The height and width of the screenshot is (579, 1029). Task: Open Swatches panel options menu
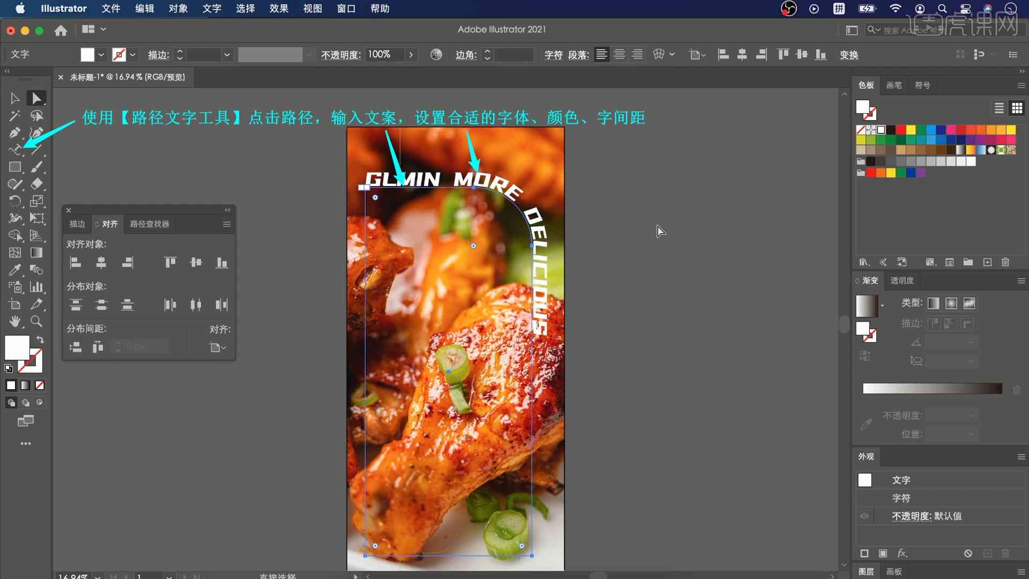tap(1021, 85)
